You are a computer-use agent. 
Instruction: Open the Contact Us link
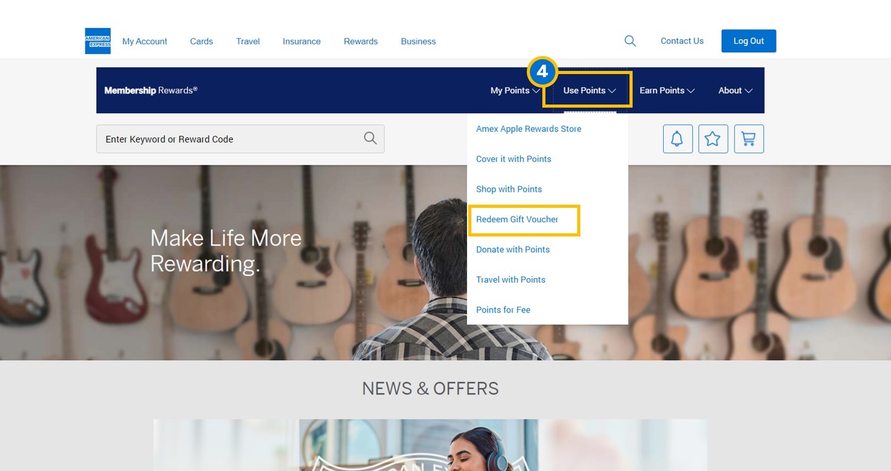coord(682,41)
